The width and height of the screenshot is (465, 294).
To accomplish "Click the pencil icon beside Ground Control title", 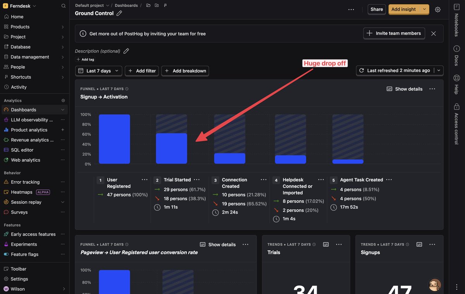I will (119, 13).
